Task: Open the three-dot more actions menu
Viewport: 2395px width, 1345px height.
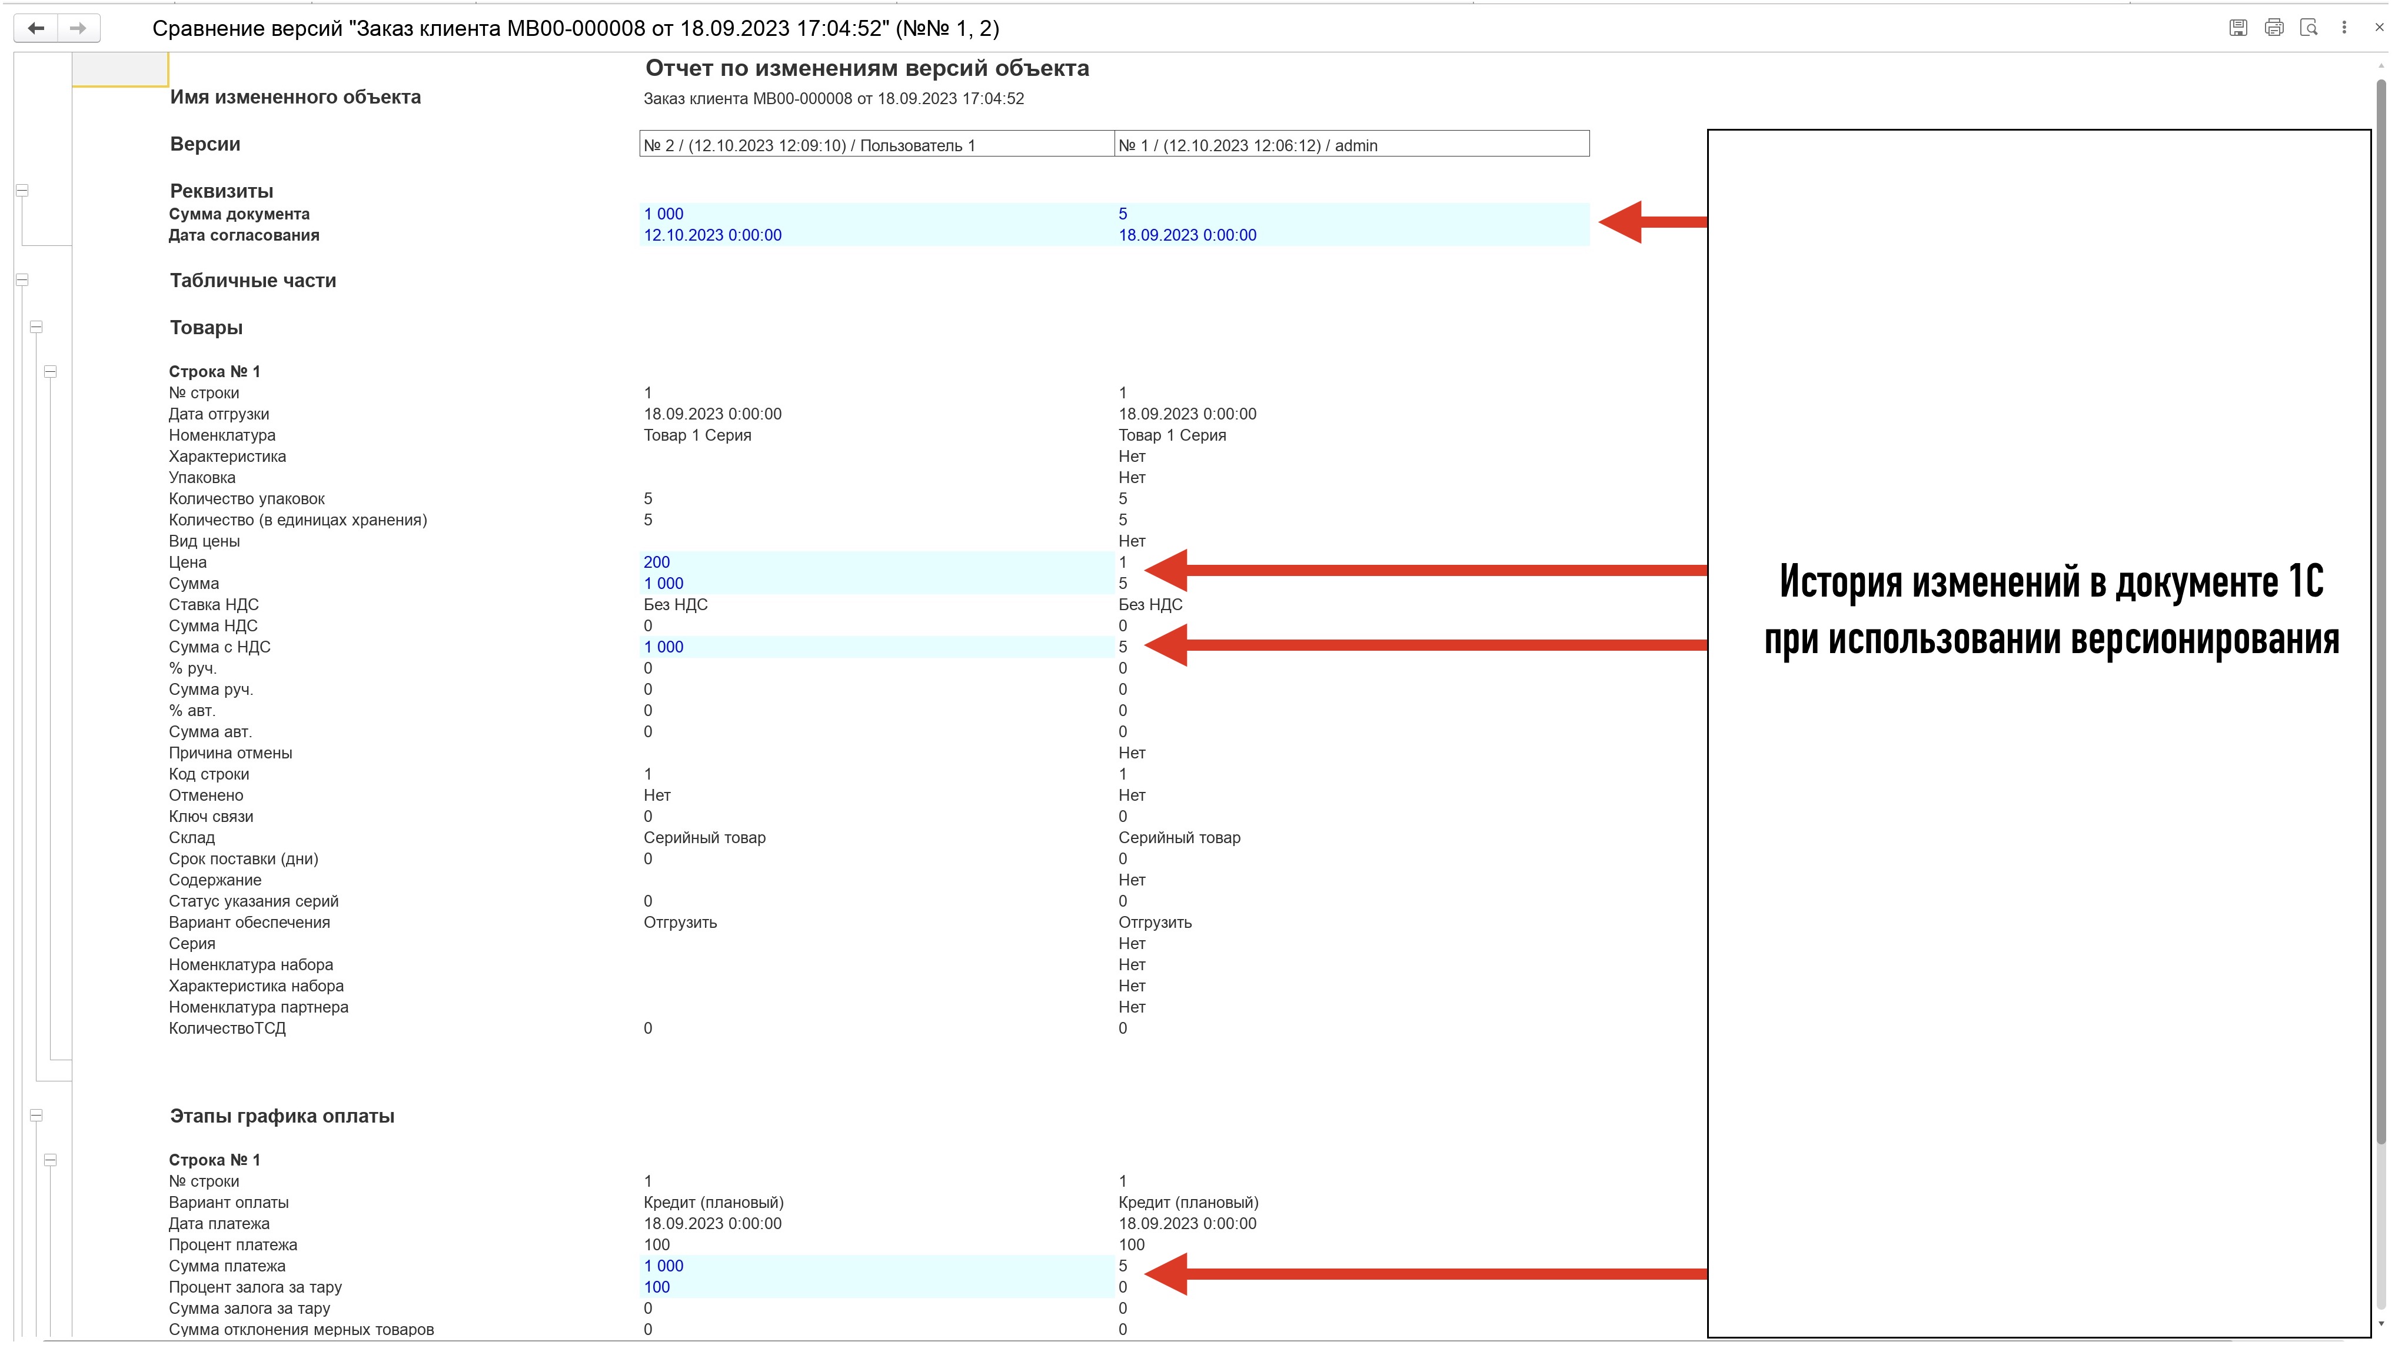Action: pos(2344,28)
